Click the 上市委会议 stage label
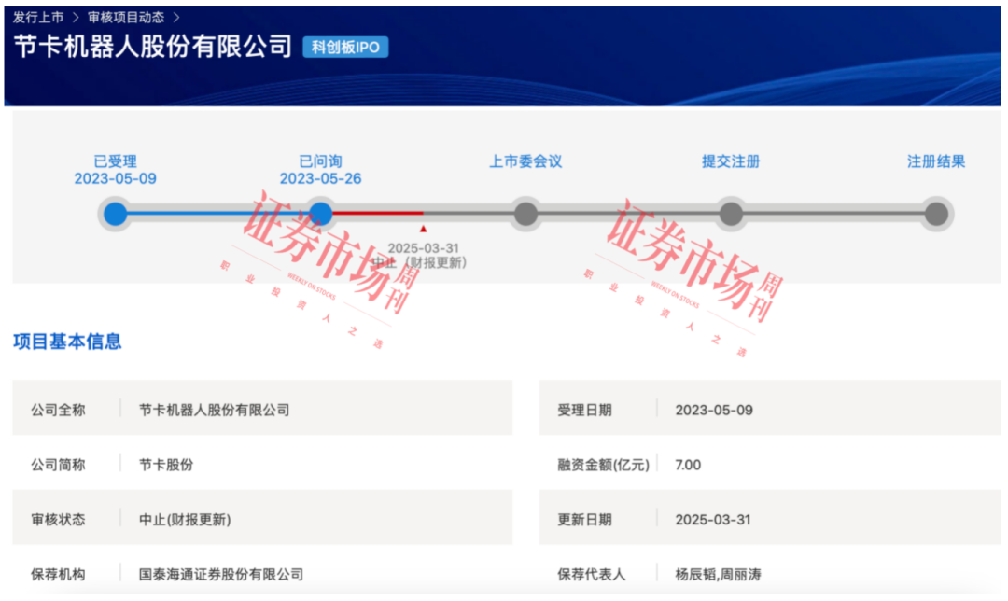Screen dimensions: 1008x601 [525, 161]
